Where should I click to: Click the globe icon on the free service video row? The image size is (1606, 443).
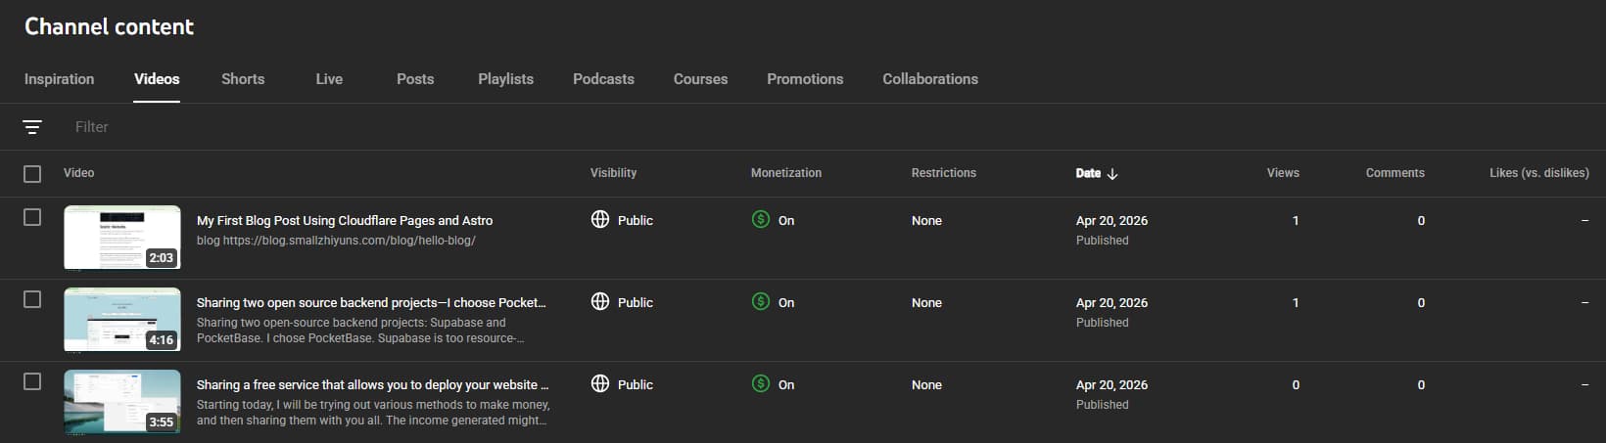coord(600,384)
